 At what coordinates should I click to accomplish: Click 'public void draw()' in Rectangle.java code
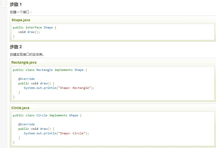tap(36, 83)
